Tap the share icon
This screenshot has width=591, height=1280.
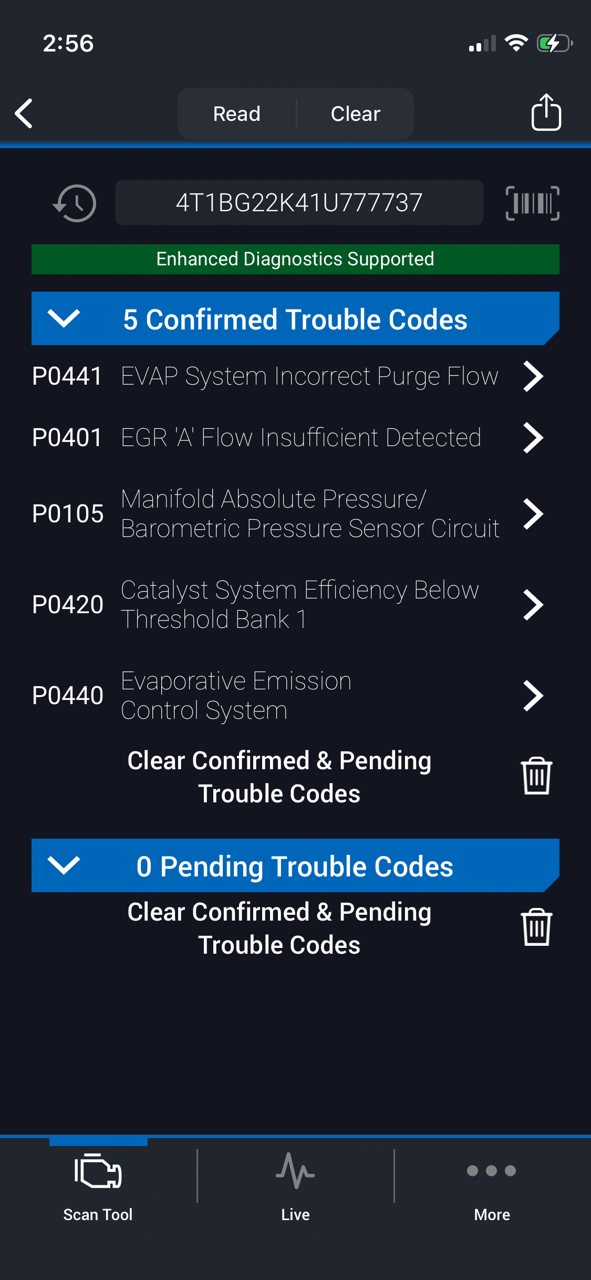[546, 112]
